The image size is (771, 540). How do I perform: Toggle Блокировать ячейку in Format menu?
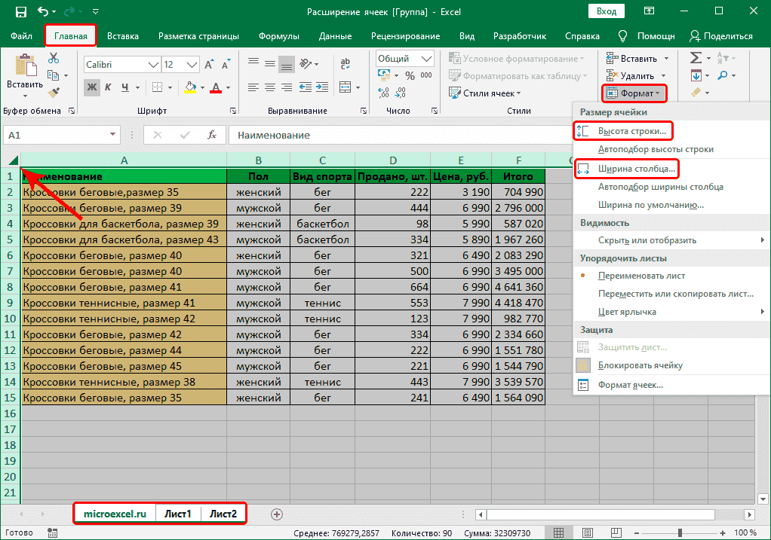point(640,365)
